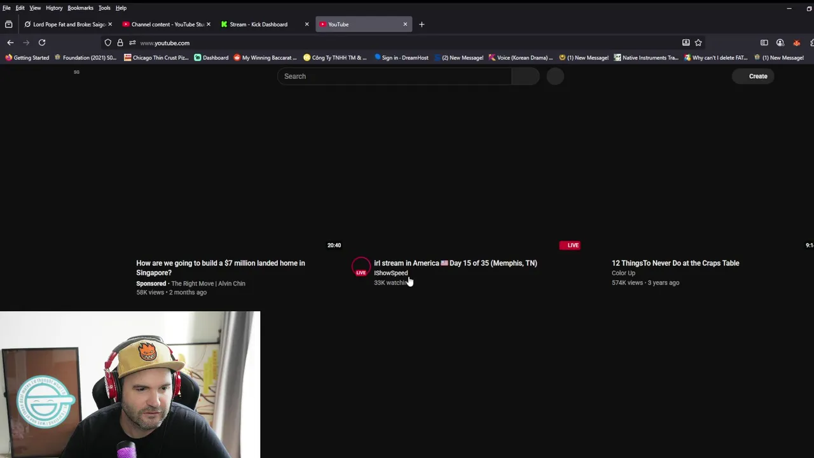
Task: Close the YouTube tab
Action: pos(405,24)
